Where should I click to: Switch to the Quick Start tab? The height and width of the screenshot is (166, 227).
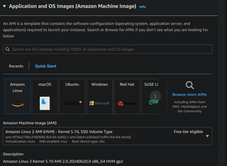45,66
